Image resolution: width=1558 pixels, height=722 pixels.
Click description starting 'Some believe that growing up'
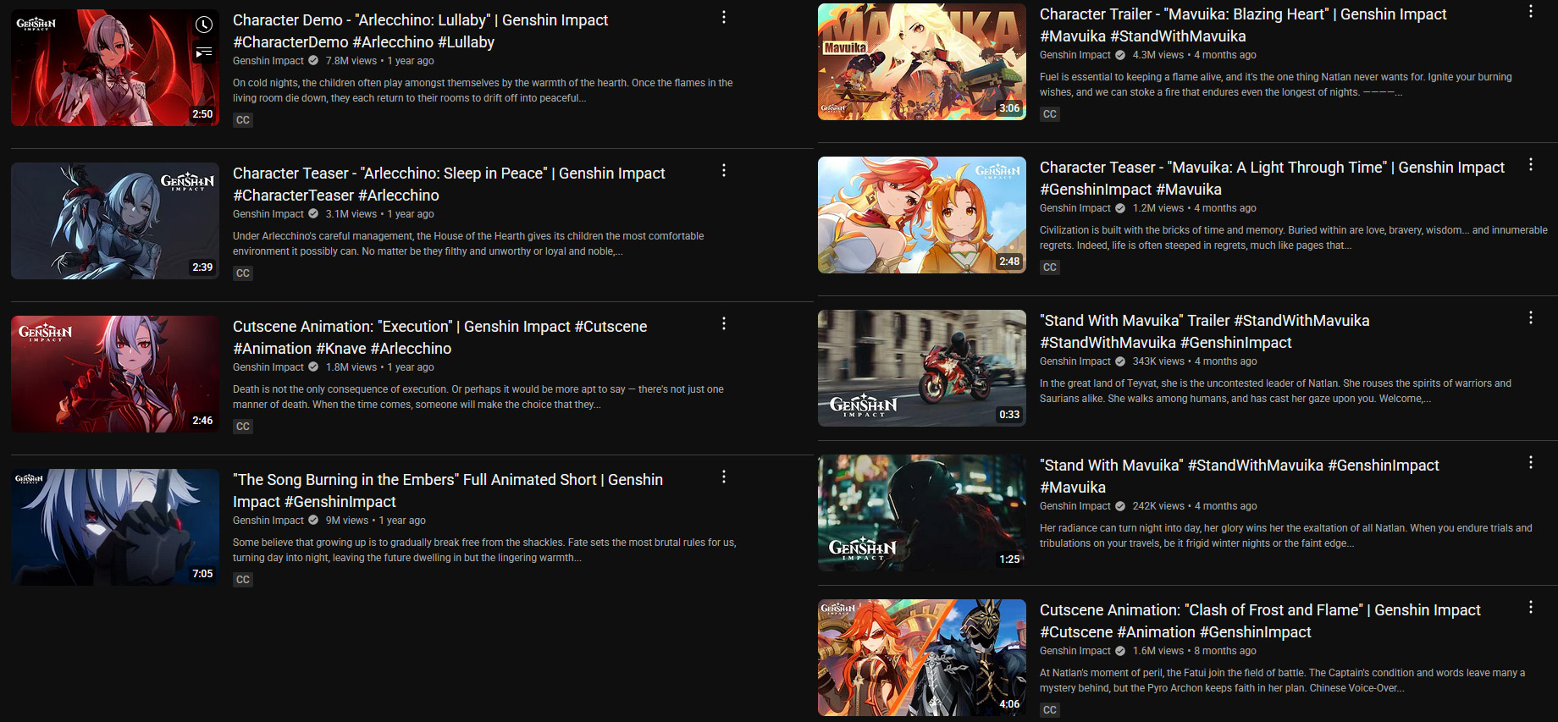coord(484,550)
